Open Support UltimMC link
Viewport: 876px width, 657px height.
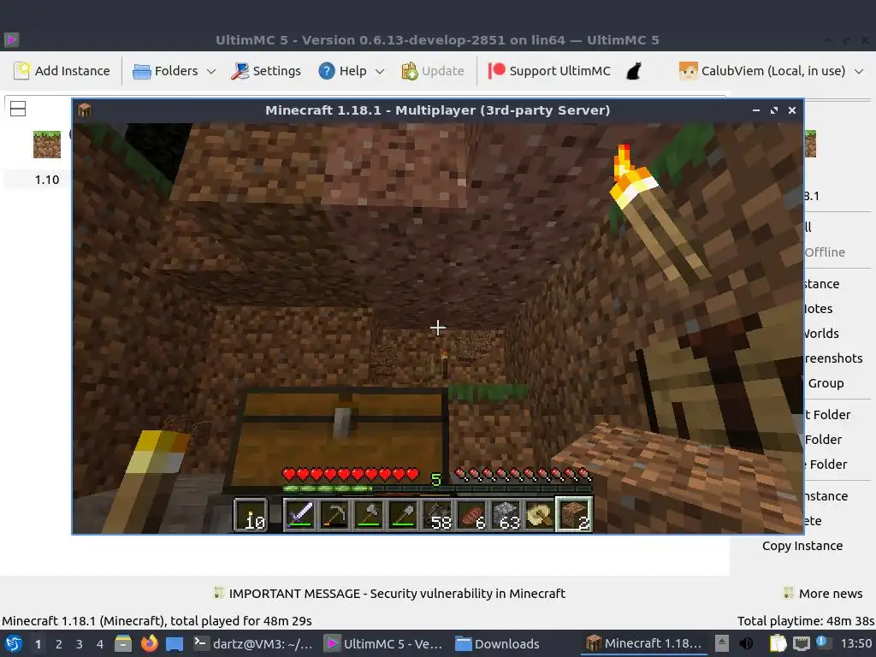(550, 71)
